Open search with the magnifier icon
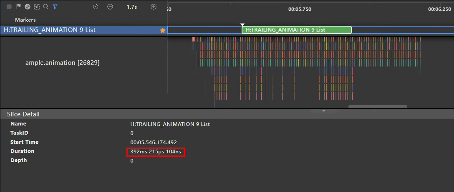Image resolution: width=454 pixels, height=192 pixels. (x=46, y=7)
